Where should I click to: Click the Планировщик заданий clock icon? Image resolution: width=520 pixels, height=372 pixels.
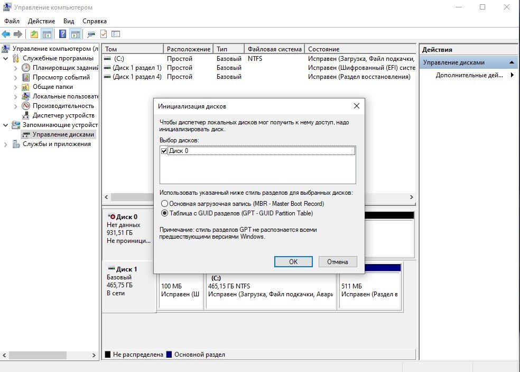pos(25,68)
